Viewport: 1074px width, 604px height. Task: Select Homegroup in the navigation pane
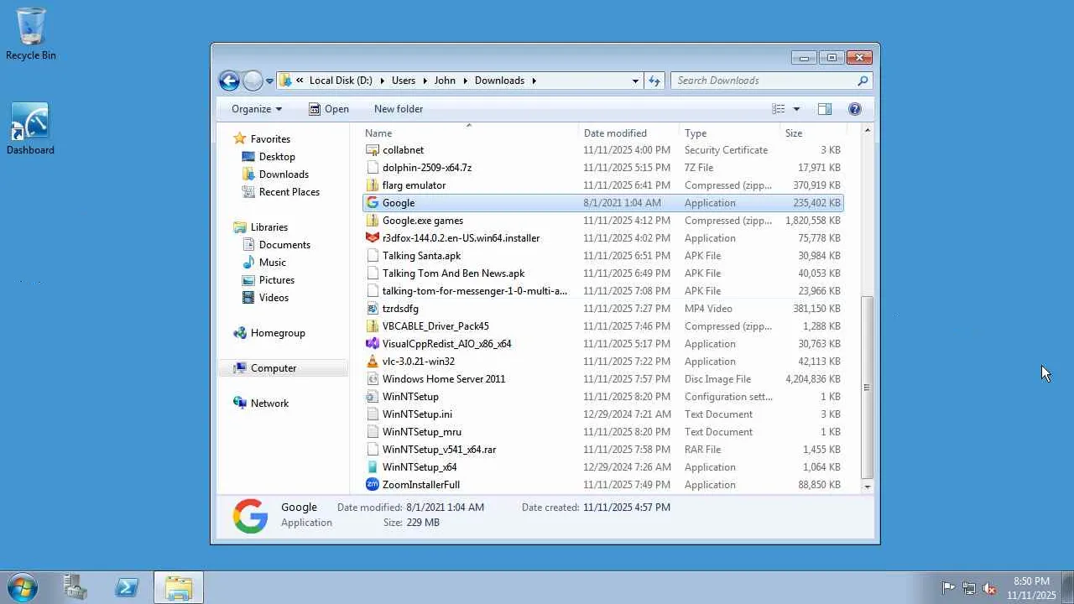coord(278,333)
